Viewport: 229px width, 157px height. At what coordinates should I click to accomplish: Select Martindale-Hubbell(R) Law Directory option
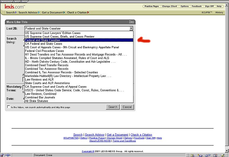[79, 76]
